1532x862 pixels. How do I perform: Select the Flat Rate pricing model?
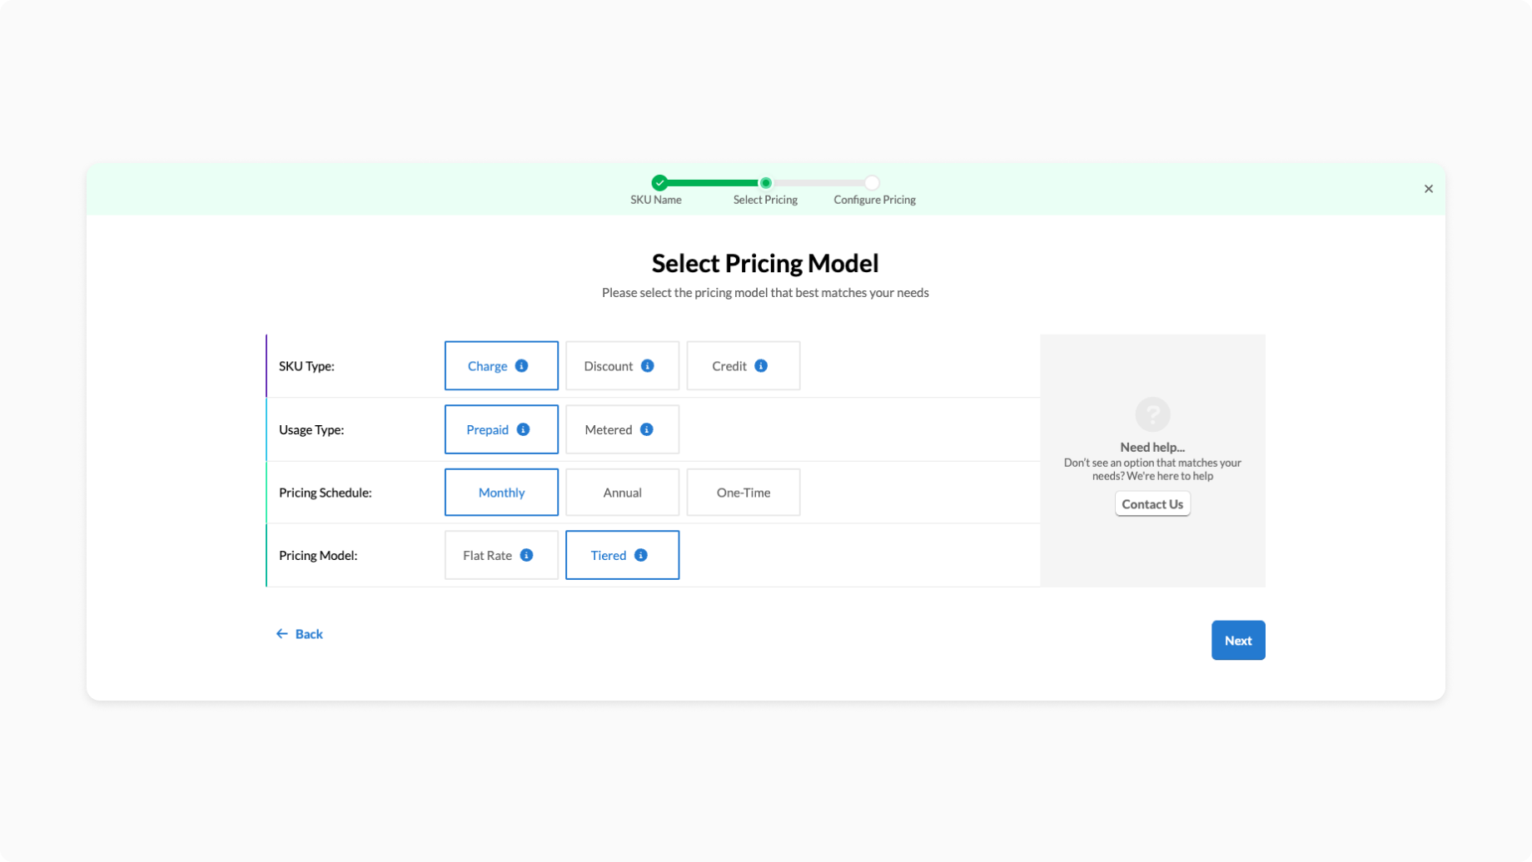point(488,555)
